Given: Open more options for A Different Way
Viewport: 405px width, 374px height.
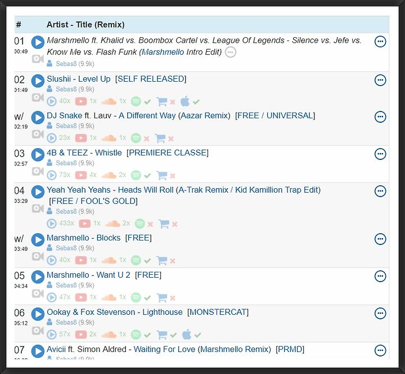Looking at the screenshot, I should [x=380, y=117].
